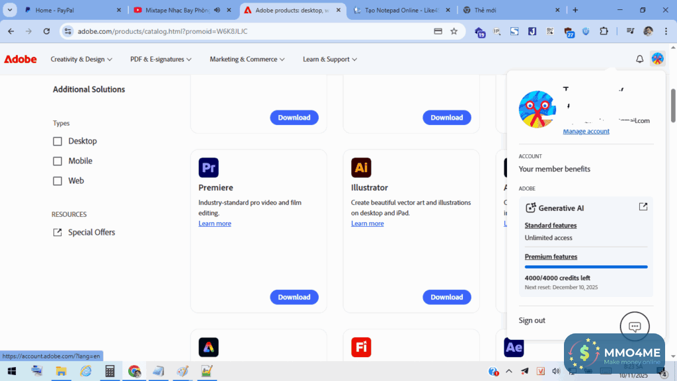This screenshot has height=381, width=677.
Task: Download Illustrator
Action: coord(447,297)
